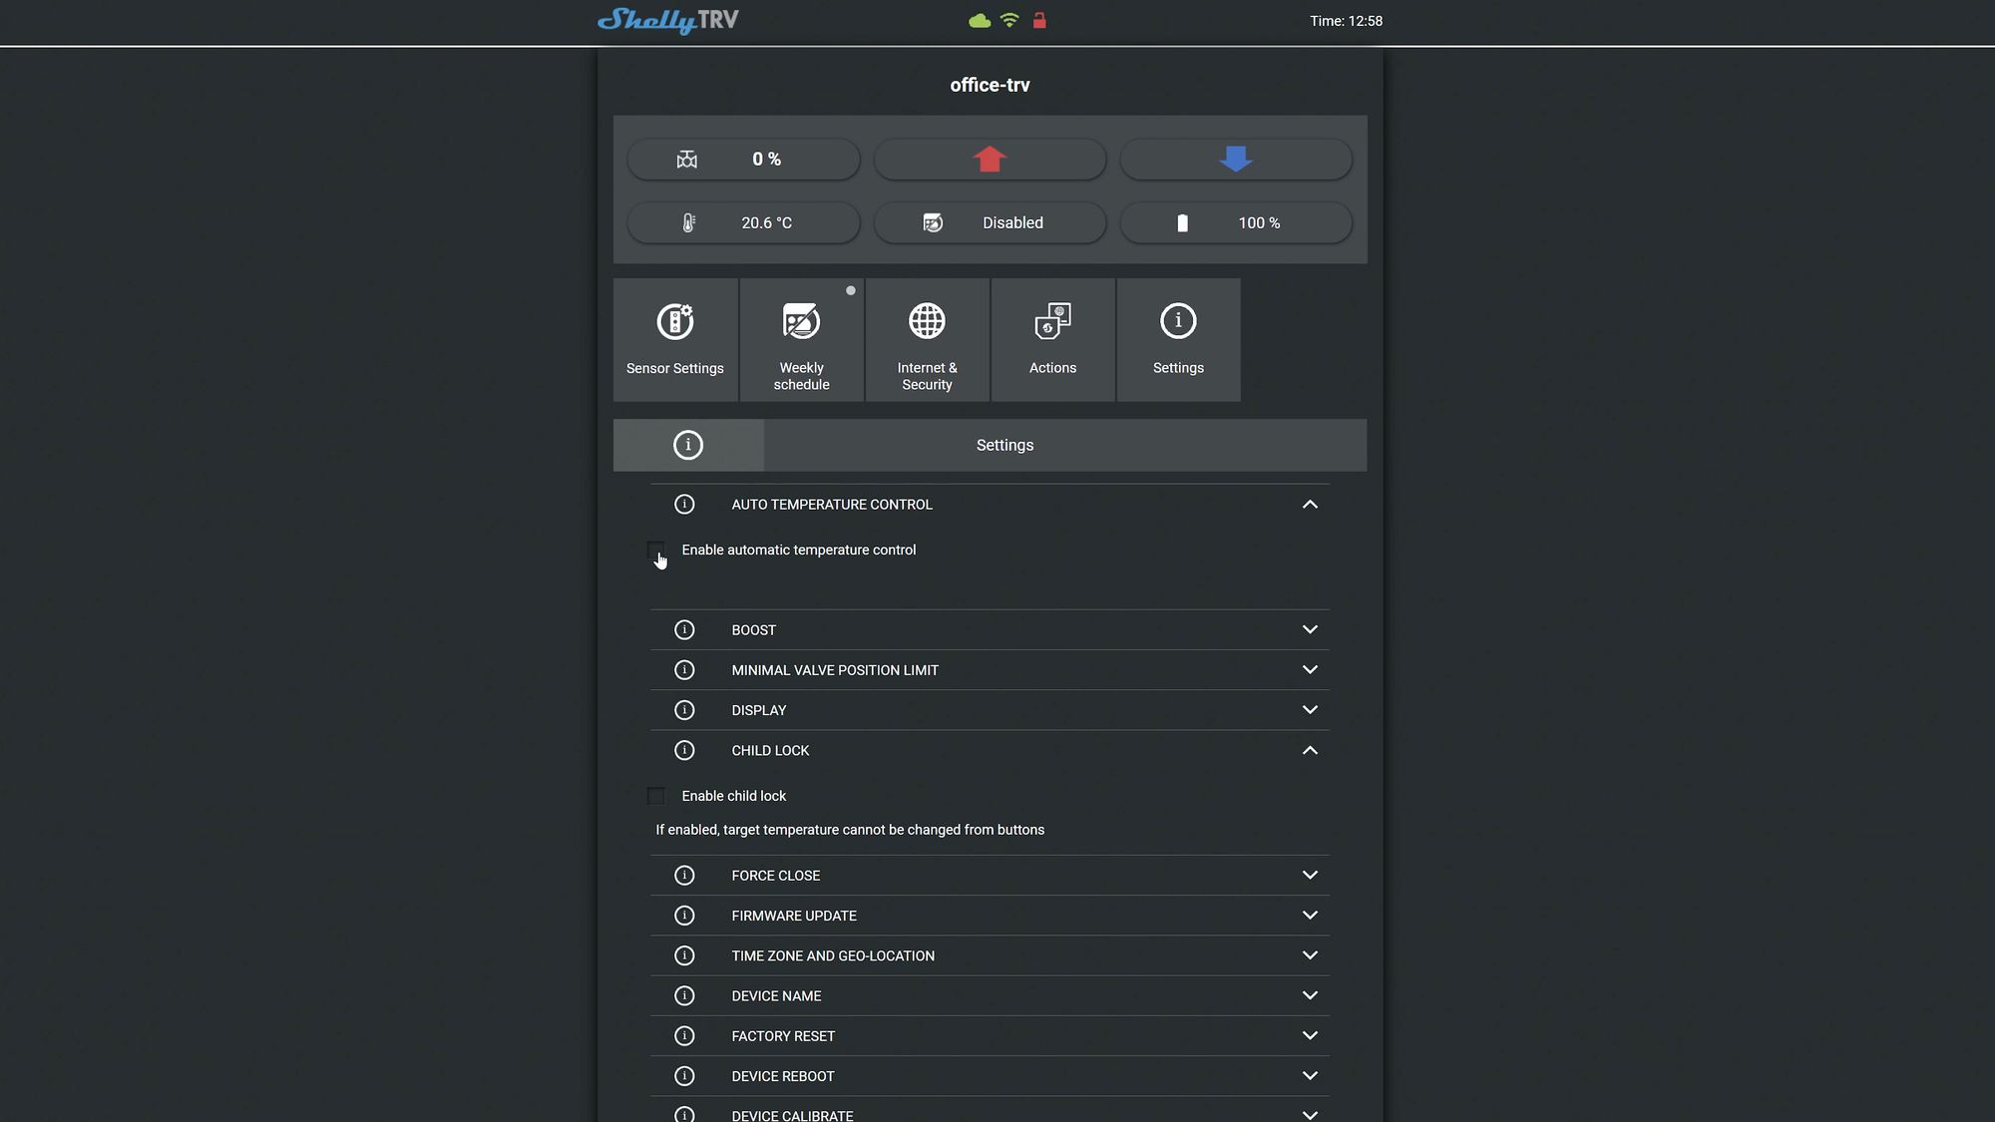1995x1122 pixels.
Task: Enable automatic temperature control checkbox
Action: [655, 551]
